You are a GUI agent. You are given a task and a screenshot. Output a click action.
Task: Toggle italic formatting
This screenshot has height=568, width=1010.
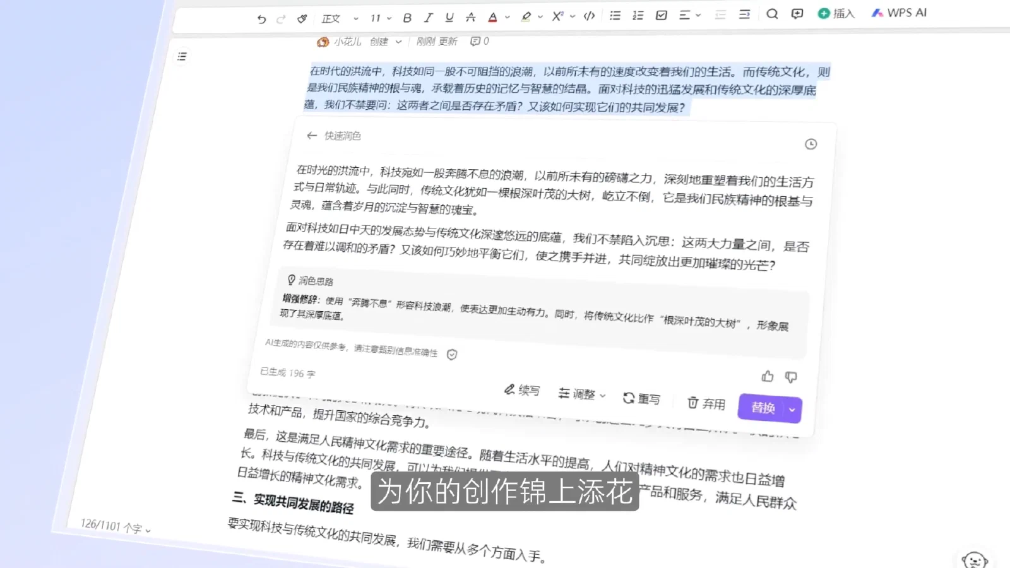click(x=428, y=18)
